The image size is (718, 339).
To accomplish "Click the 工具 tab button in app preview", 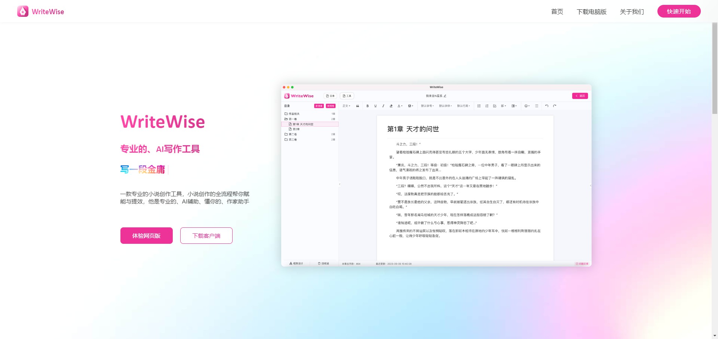I will click(x=347, y=96).
